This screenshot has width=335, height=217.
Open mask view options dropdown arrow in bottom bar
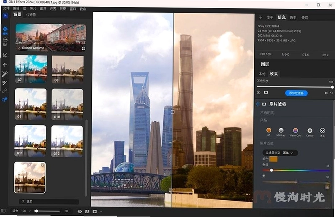[101, 212]
